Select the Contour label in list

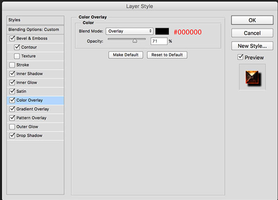point(29,47)
